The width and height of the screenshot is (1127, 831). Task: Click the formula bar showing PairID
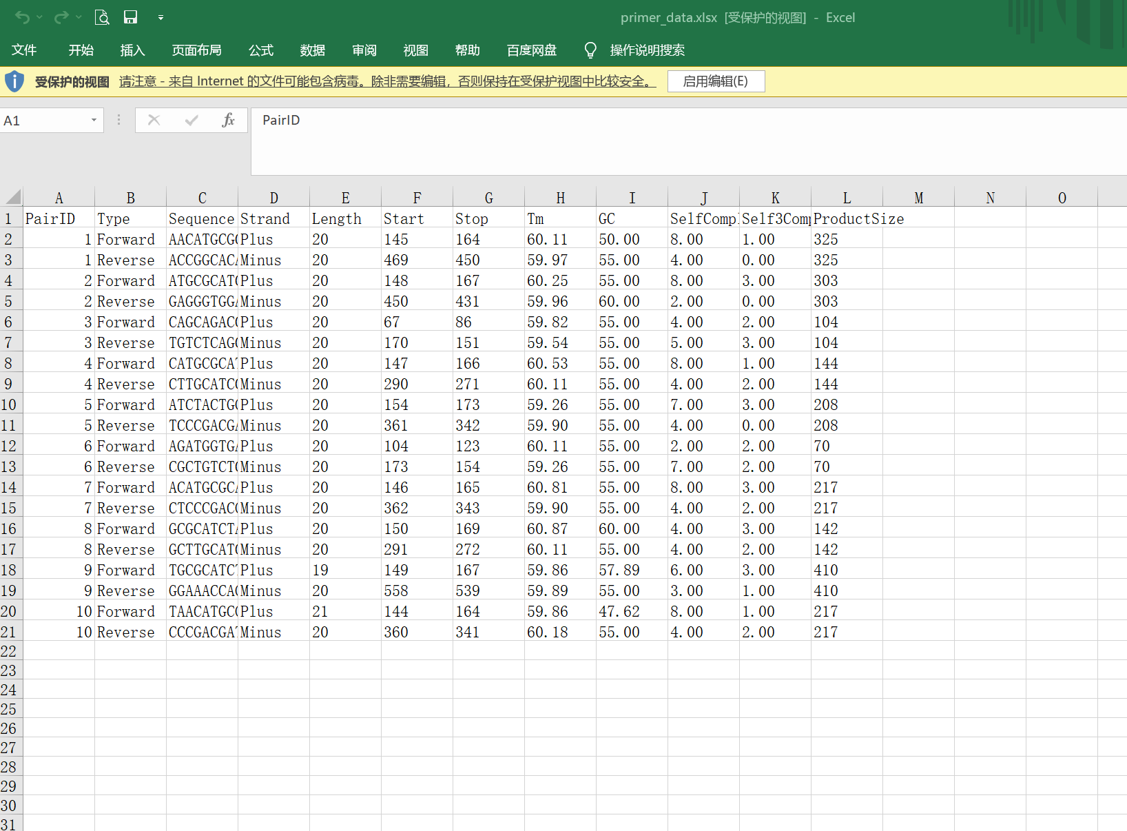pos(689,141)
